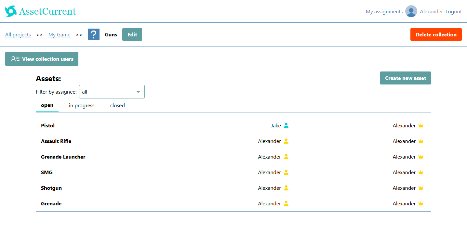Viewport: 467px width, 245px height.
Task: Click the question mark collection thumbnail
Action: click(x=94, y=34)
